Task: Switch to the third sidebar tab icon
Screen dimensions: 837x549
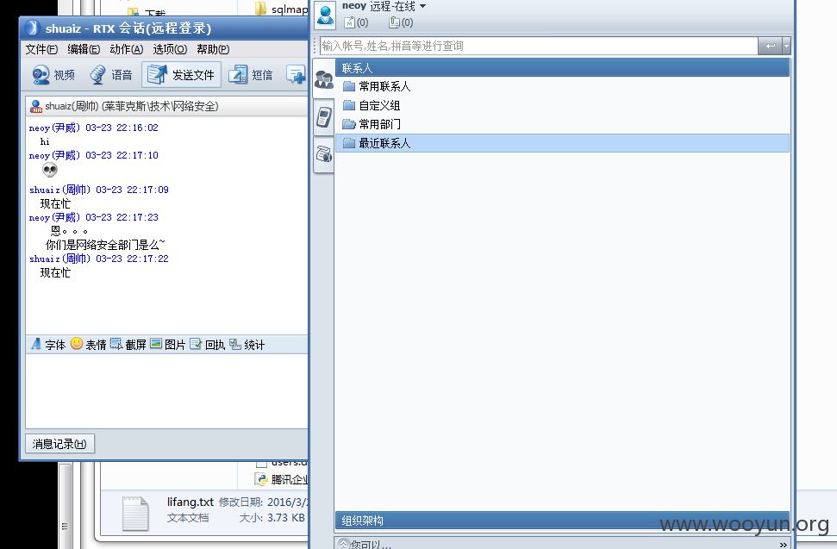Action: pyautogui.click(x=323, y=155)
